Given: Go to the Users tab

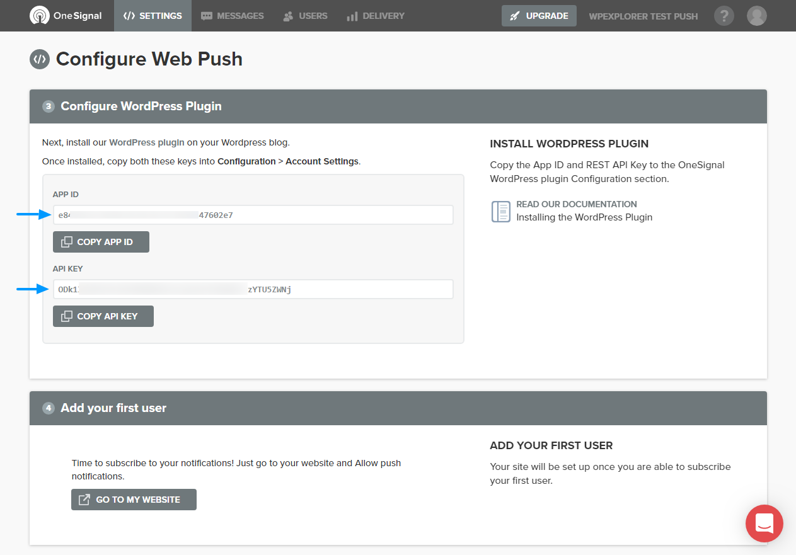Looking at the screenshot, I should 305,16.
